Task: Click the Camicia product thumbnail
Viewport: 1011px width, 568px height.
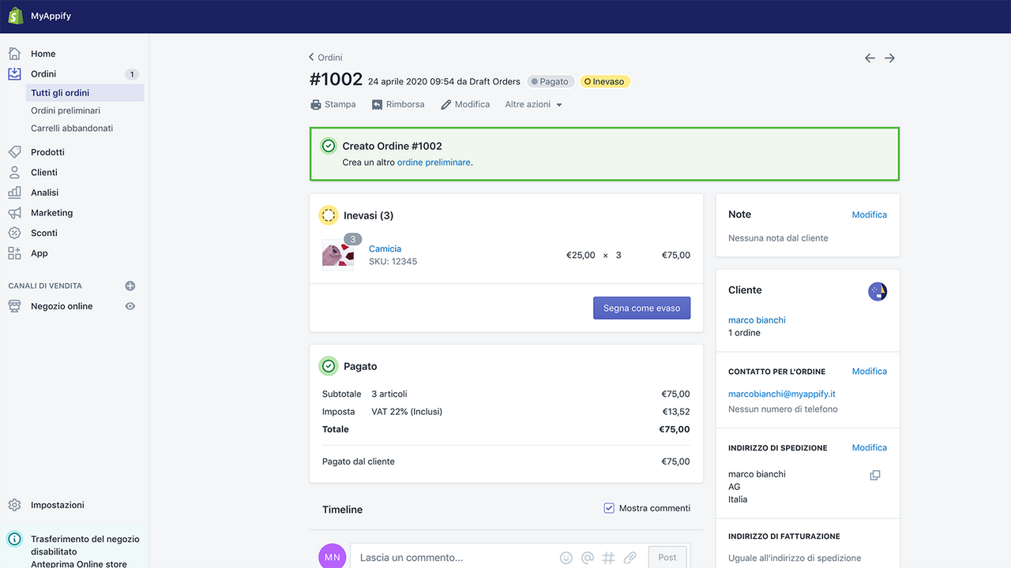Action: (x=339, y=255)
